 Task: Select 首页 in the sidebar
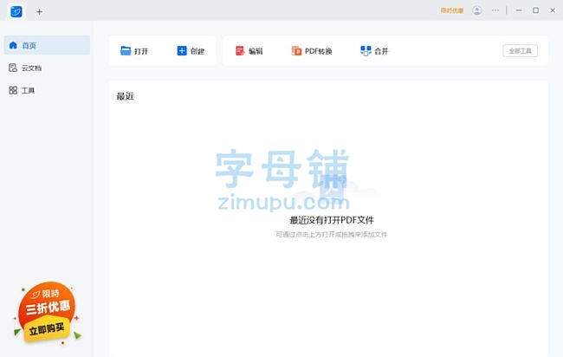click(47, 45)
